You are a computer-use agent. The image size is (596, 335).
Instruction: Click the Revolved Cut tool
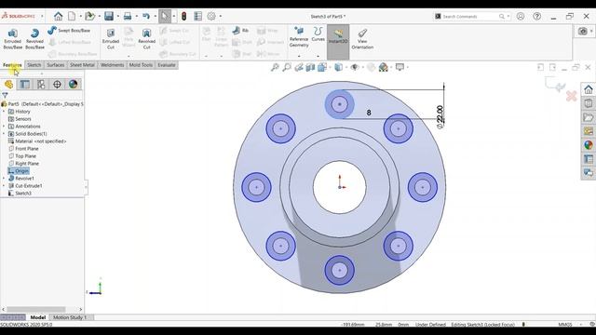(x=147, y=39)
